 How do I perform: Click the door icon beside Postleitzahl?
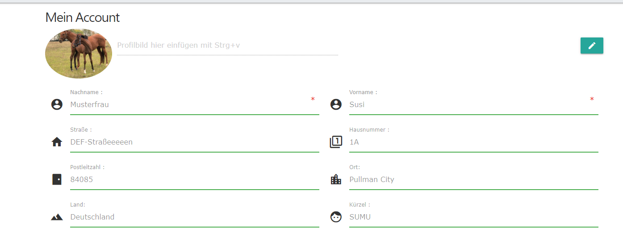[x=57, y=179]
